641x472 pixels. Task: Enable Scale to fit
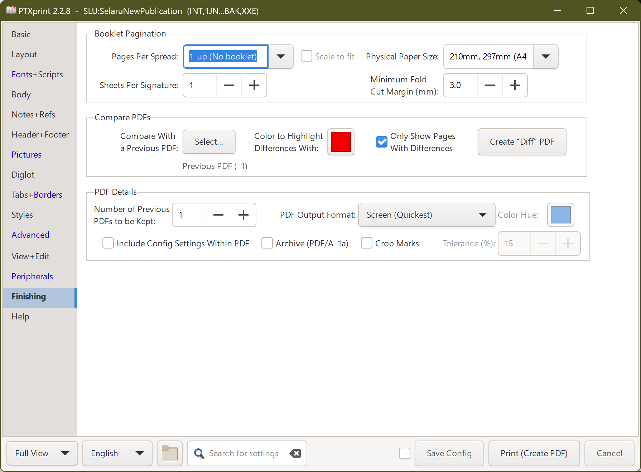click(307, 56)
